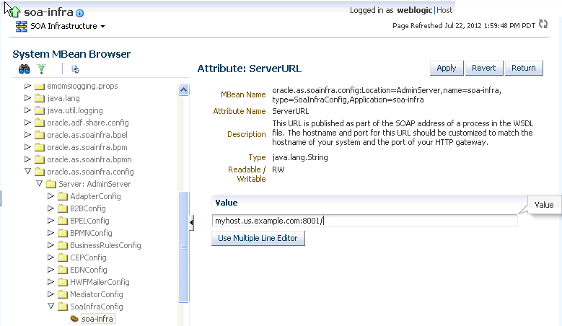
Task: Click the SOA Infrastructure grid icon
Action: pos(22,26)
